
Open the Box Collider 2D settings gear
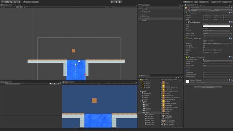(x=232, y=39)
